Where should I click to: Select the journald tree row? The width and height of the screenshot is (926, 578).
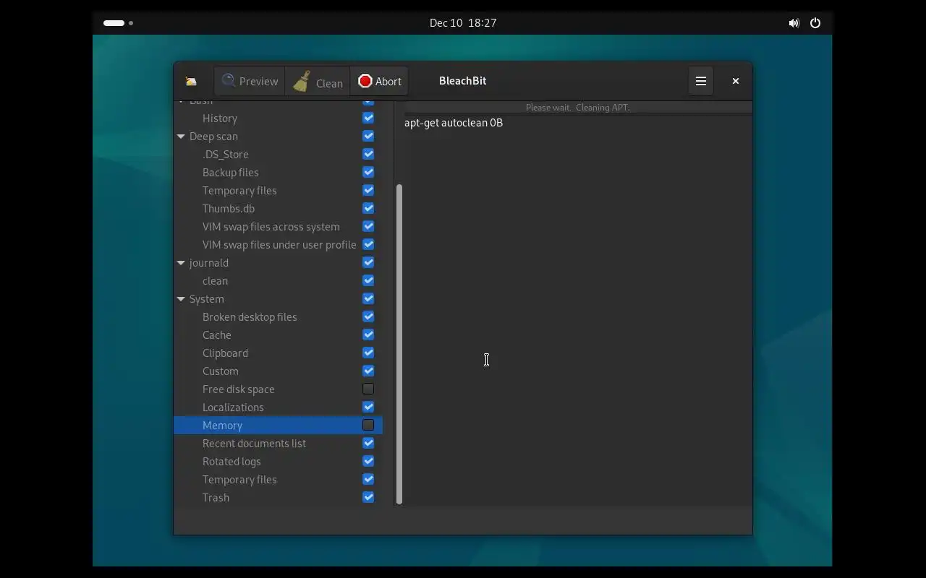pyautogui.click(x=278, y=262)
